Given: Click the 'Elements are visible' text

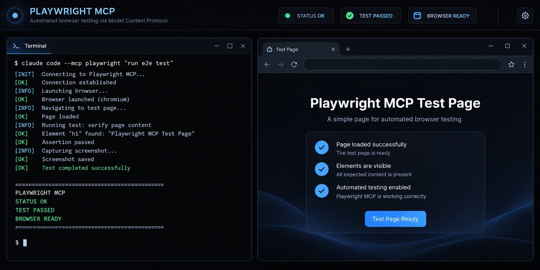Looking at the screenshot, I should (363, 166).
